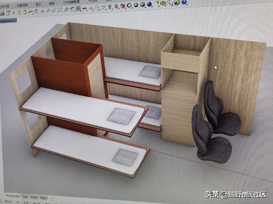The height and width of the screenshot is (204, 273).
Task: Click the first gray Shaded sphere icon
Action: coord(136,5)
